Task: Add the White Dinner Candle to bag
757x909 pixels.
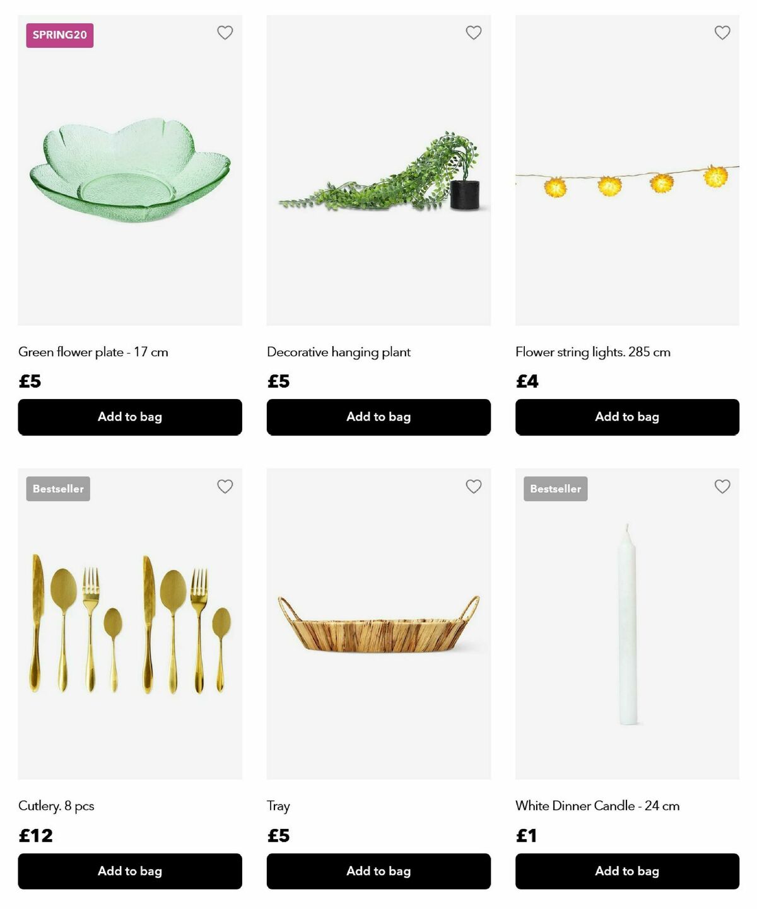Action: pyautogui.click(x=627, y=871)
